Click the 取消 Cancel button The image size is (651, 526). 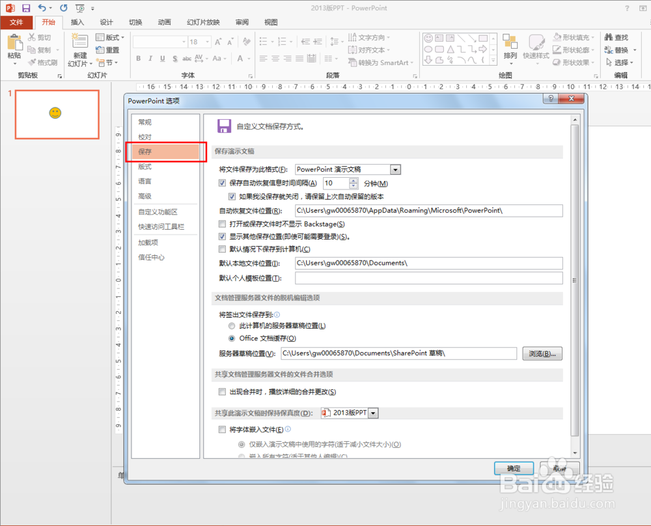click(x=559, y=468)
